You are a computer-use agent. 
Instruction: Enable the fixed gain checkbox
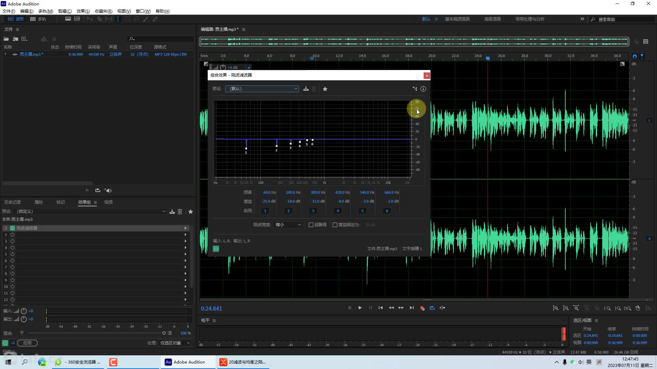click(335, 225)
